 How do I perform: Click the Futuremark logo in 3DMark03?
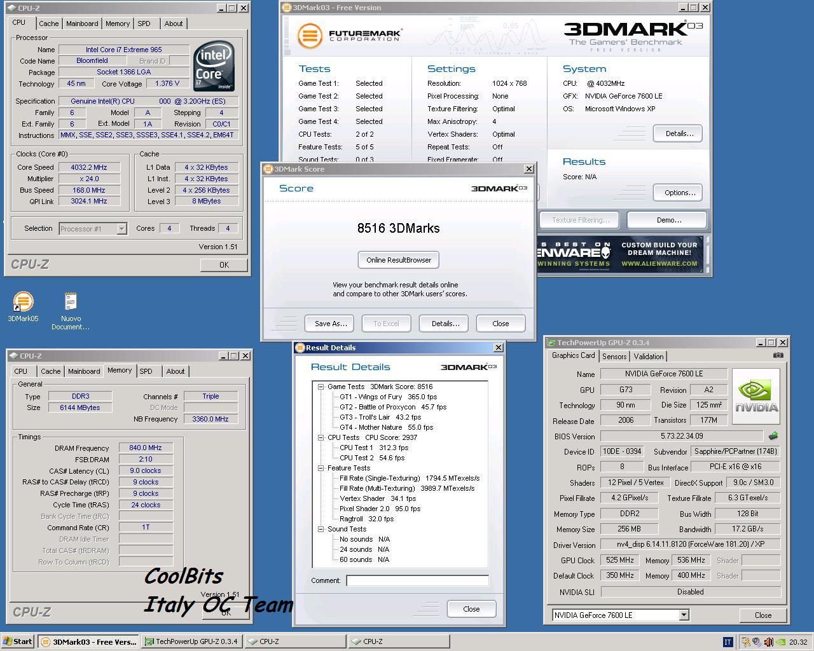pyautogui.click(x=350, y=34)
